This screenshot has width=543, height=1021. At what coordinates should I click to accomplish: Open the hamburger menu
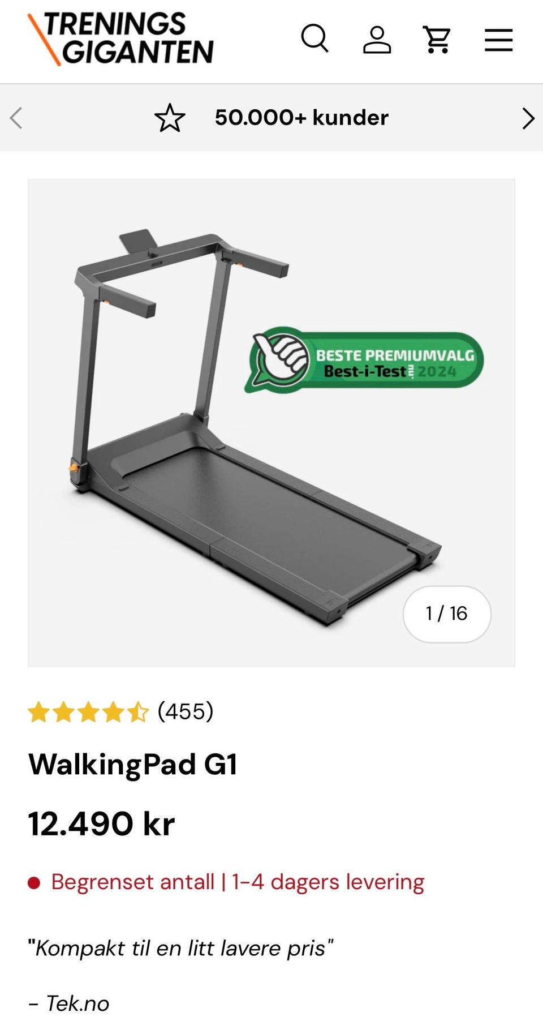498,40
